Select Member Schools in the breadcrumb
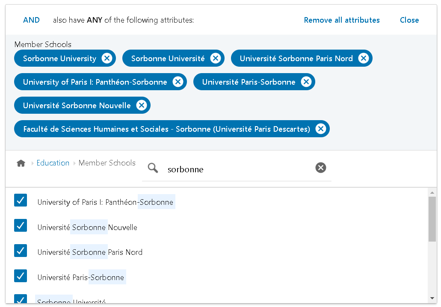441x307 pixels. pyautogui.click(x=107, y=163)
